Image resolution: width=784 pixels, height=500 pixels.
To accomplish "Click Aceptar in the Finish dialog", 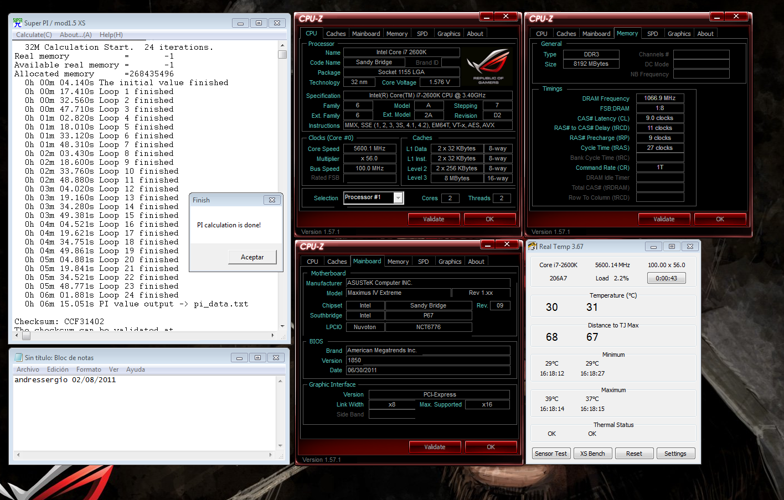I will point(252,257).
